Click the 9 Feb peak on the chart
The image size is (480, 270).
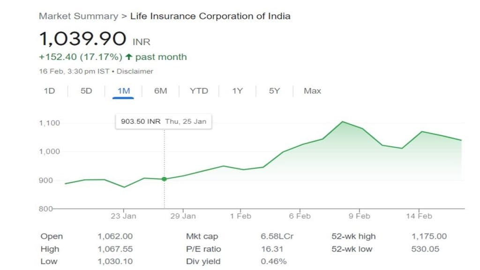coord(343,122)
